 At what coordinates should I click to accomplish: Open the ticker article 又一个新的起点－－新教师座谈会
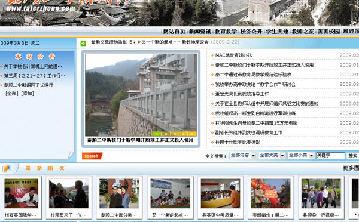[175, 42]
